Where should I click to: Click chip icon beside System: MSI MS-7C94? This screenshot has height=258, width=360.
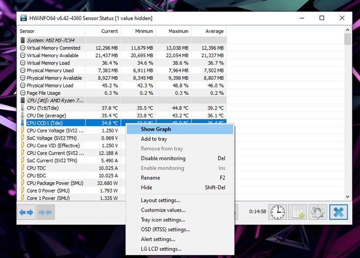tap(23, 40)
